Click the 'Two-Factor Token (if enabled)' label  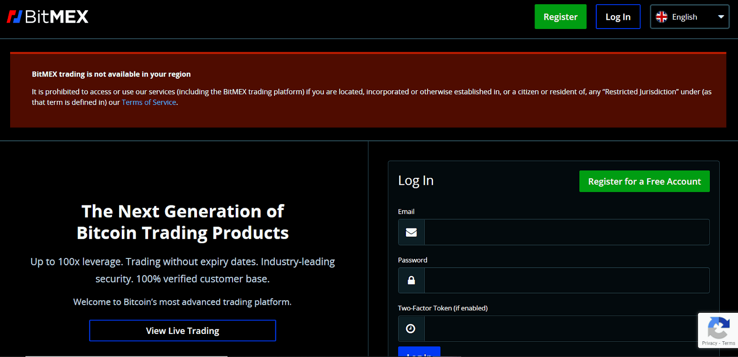443,308
